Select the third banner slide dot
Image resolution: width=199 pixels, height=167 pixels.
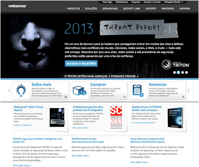[182, 72]
